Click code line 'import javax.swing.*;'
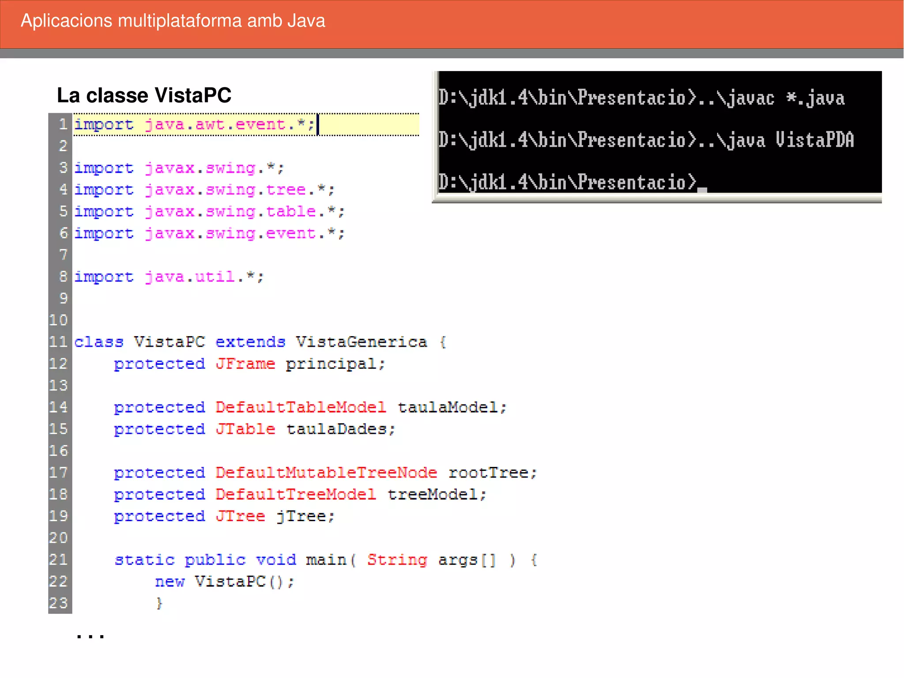Screen dimensions: 904x678 tap(179, 168)
